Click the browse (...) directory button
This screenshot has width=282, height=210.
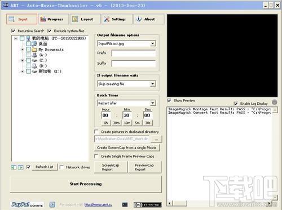coord(156,139)
